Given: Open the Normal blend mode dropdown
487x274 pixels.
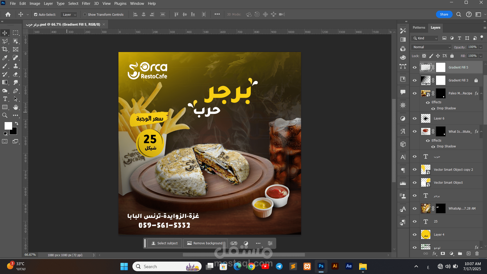Looking at the screenshot, I should pos(432,47).
